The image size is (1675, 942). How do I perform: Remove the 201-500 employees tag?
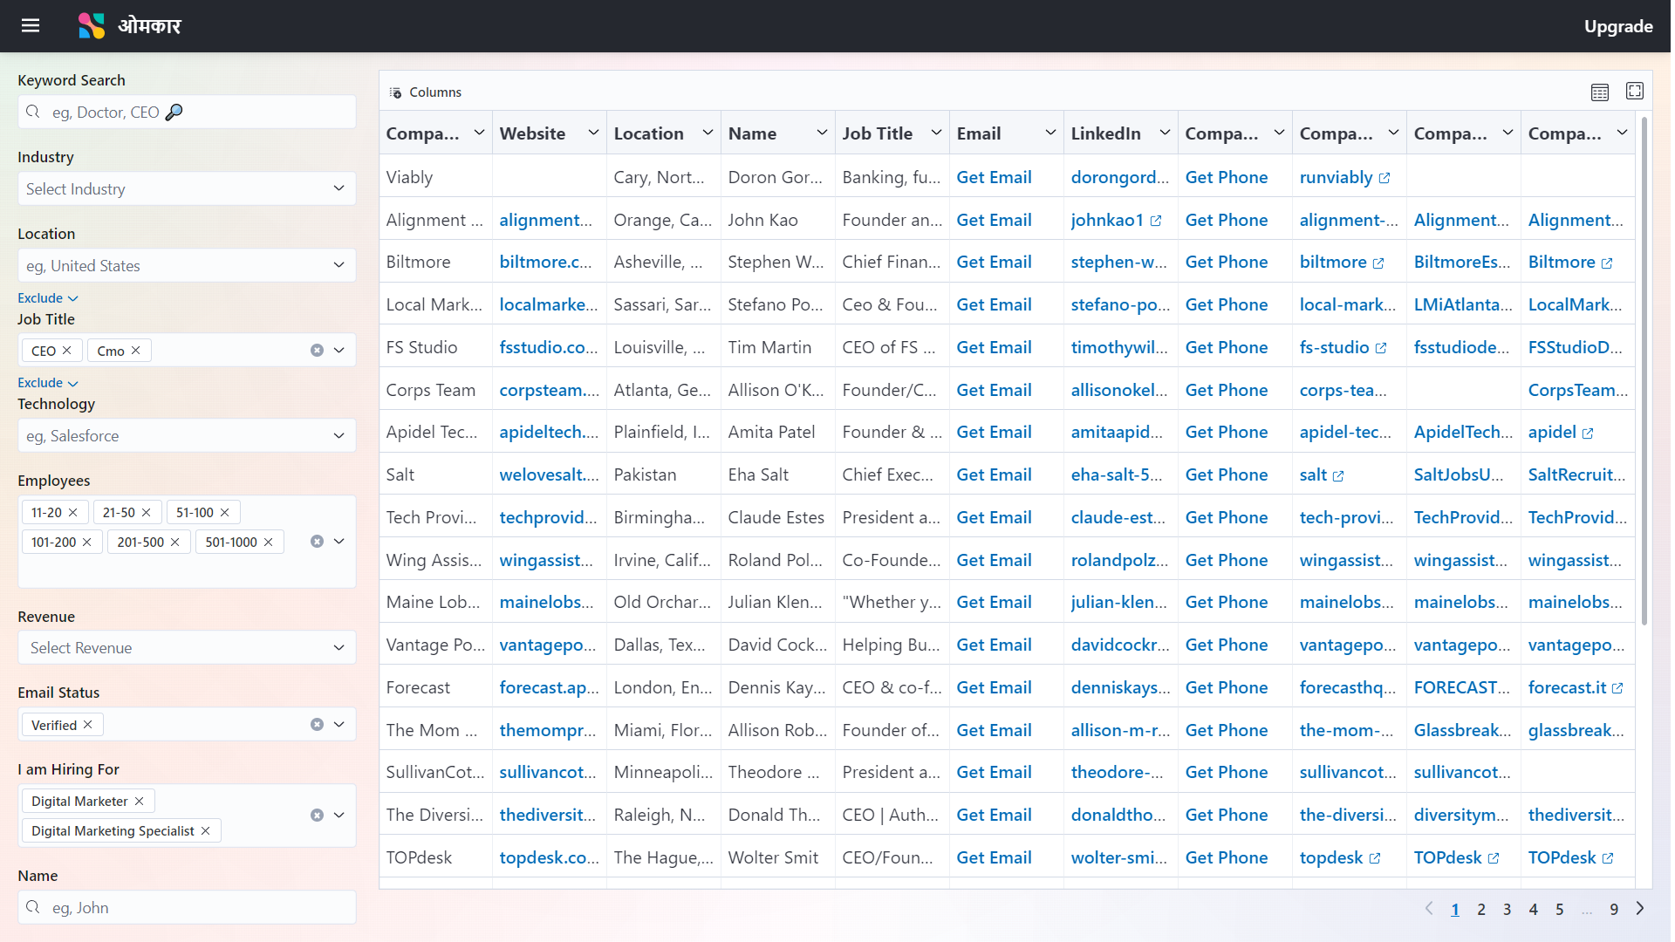(175, 543)
